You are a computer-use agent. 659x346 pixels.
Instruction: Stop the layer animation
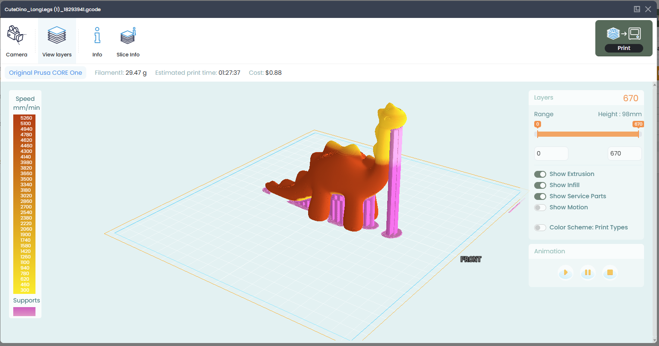click(x=610, y=273)
